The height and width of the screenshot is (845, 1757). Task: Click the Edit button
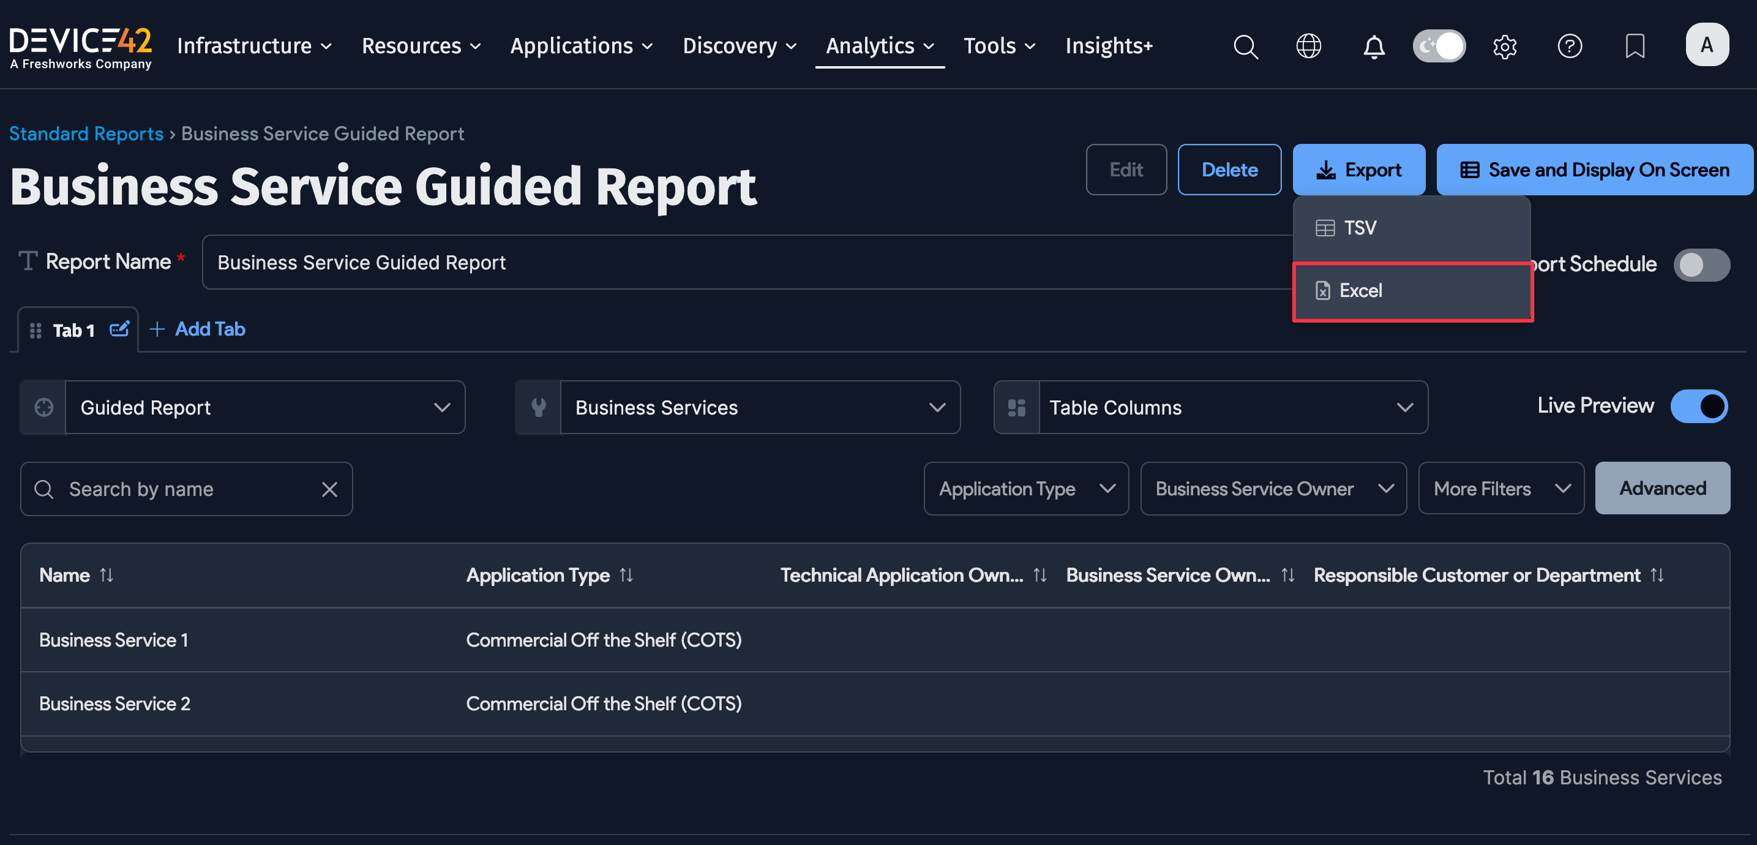click(x=1125, y=170)
